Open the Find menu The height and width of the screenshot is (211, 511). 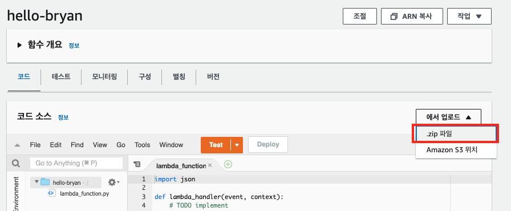77,145
